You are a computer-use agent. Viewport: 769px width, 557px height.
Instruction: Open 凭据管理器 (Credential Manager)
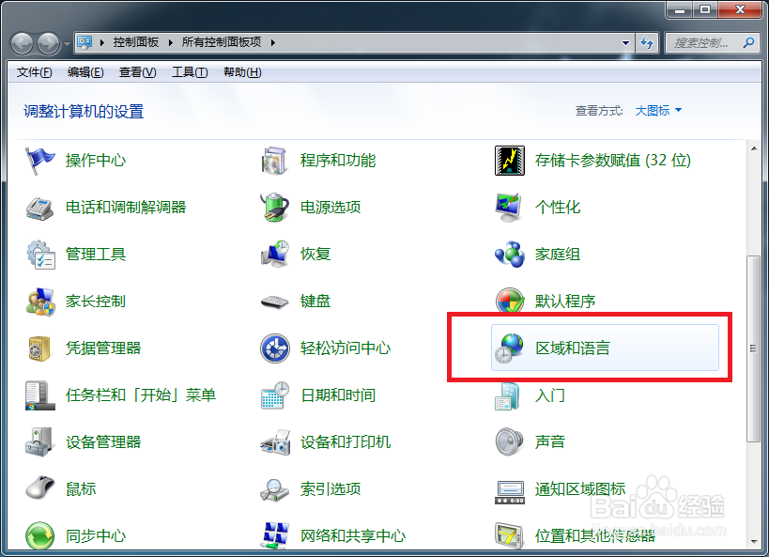coord(103,348)
